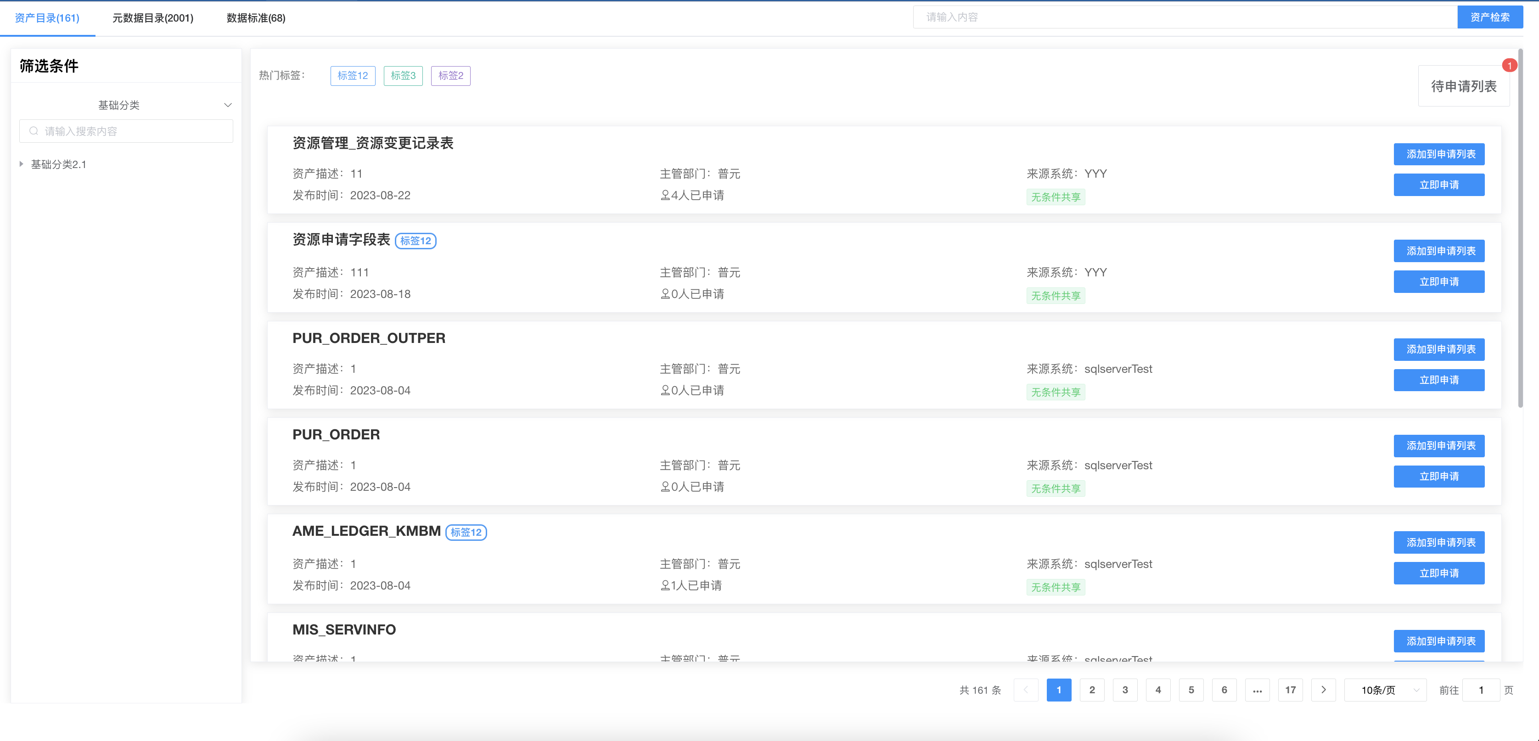Open the 待申请列表 pending list
The height and width of the screenshot is (741, 1539).
1463,86
